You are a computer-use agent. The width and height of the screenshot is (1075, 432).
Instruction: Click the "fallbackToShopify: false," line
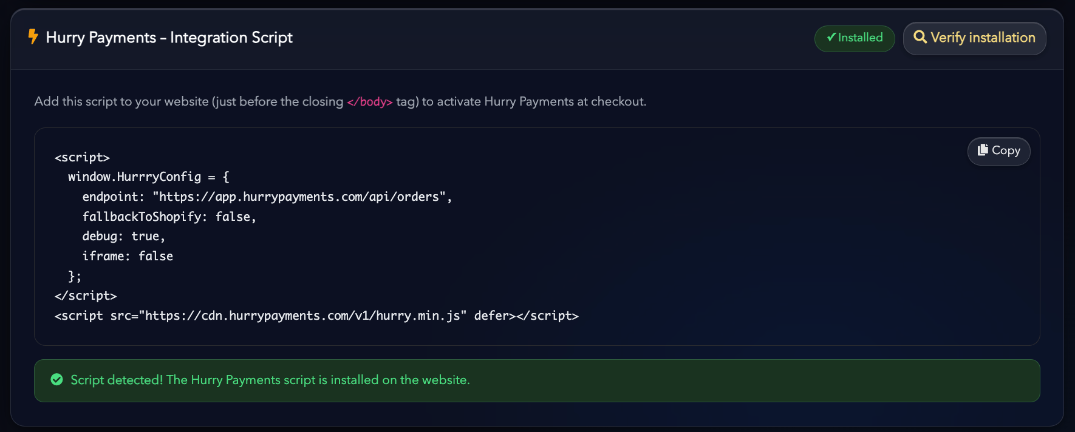click(169, 217)
